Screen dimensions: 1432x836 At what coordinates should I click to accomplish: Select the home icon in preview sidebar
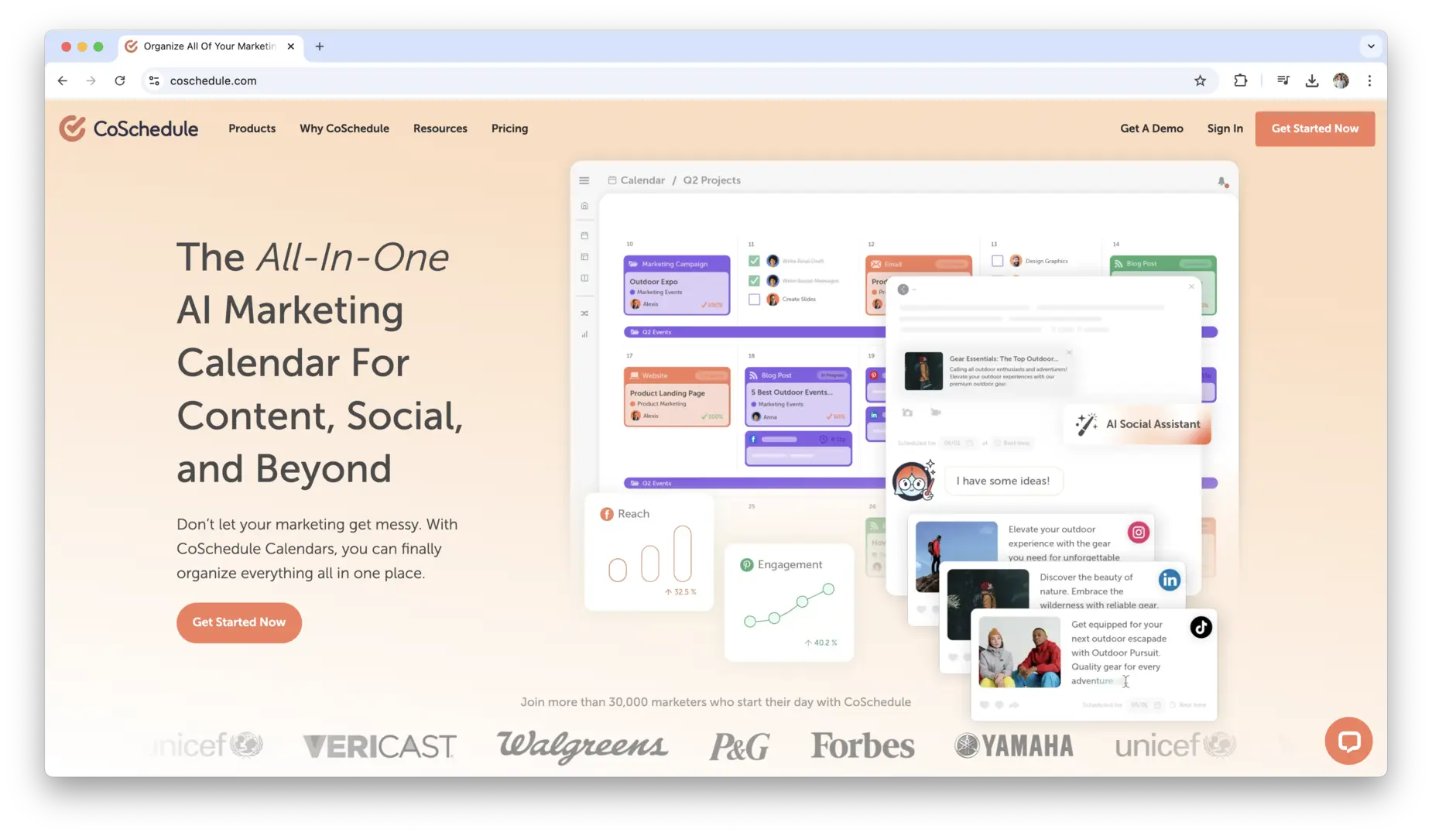coord(584,206)
